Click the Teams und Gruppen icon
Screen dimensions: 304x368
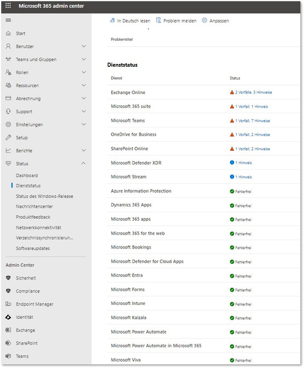pos(8,59)
